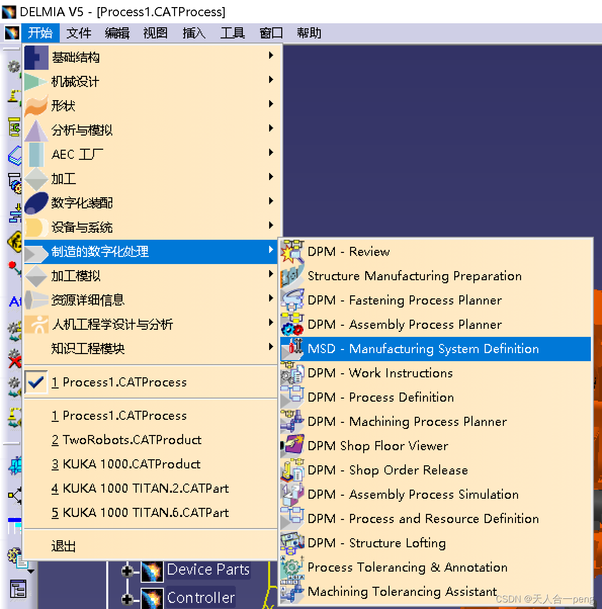The height and width of the screenshot is (609, 602).
Task: Expand the 形状 submenu arrow
Action: pyautogui.click(x=271, y=104)
